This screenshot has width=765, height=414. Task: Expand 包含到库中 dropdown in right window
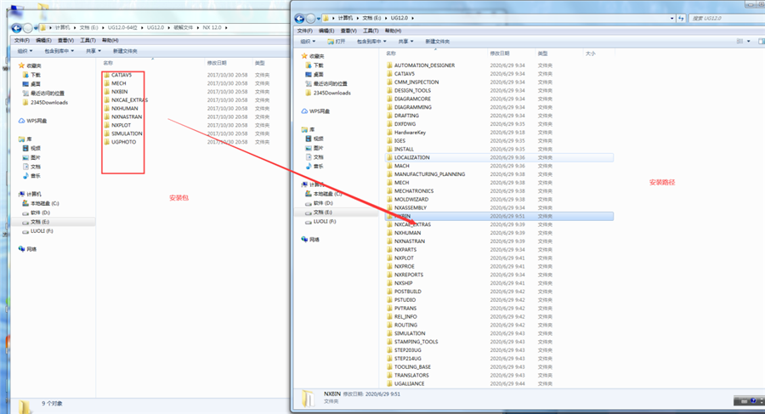(x=371, y=42)
